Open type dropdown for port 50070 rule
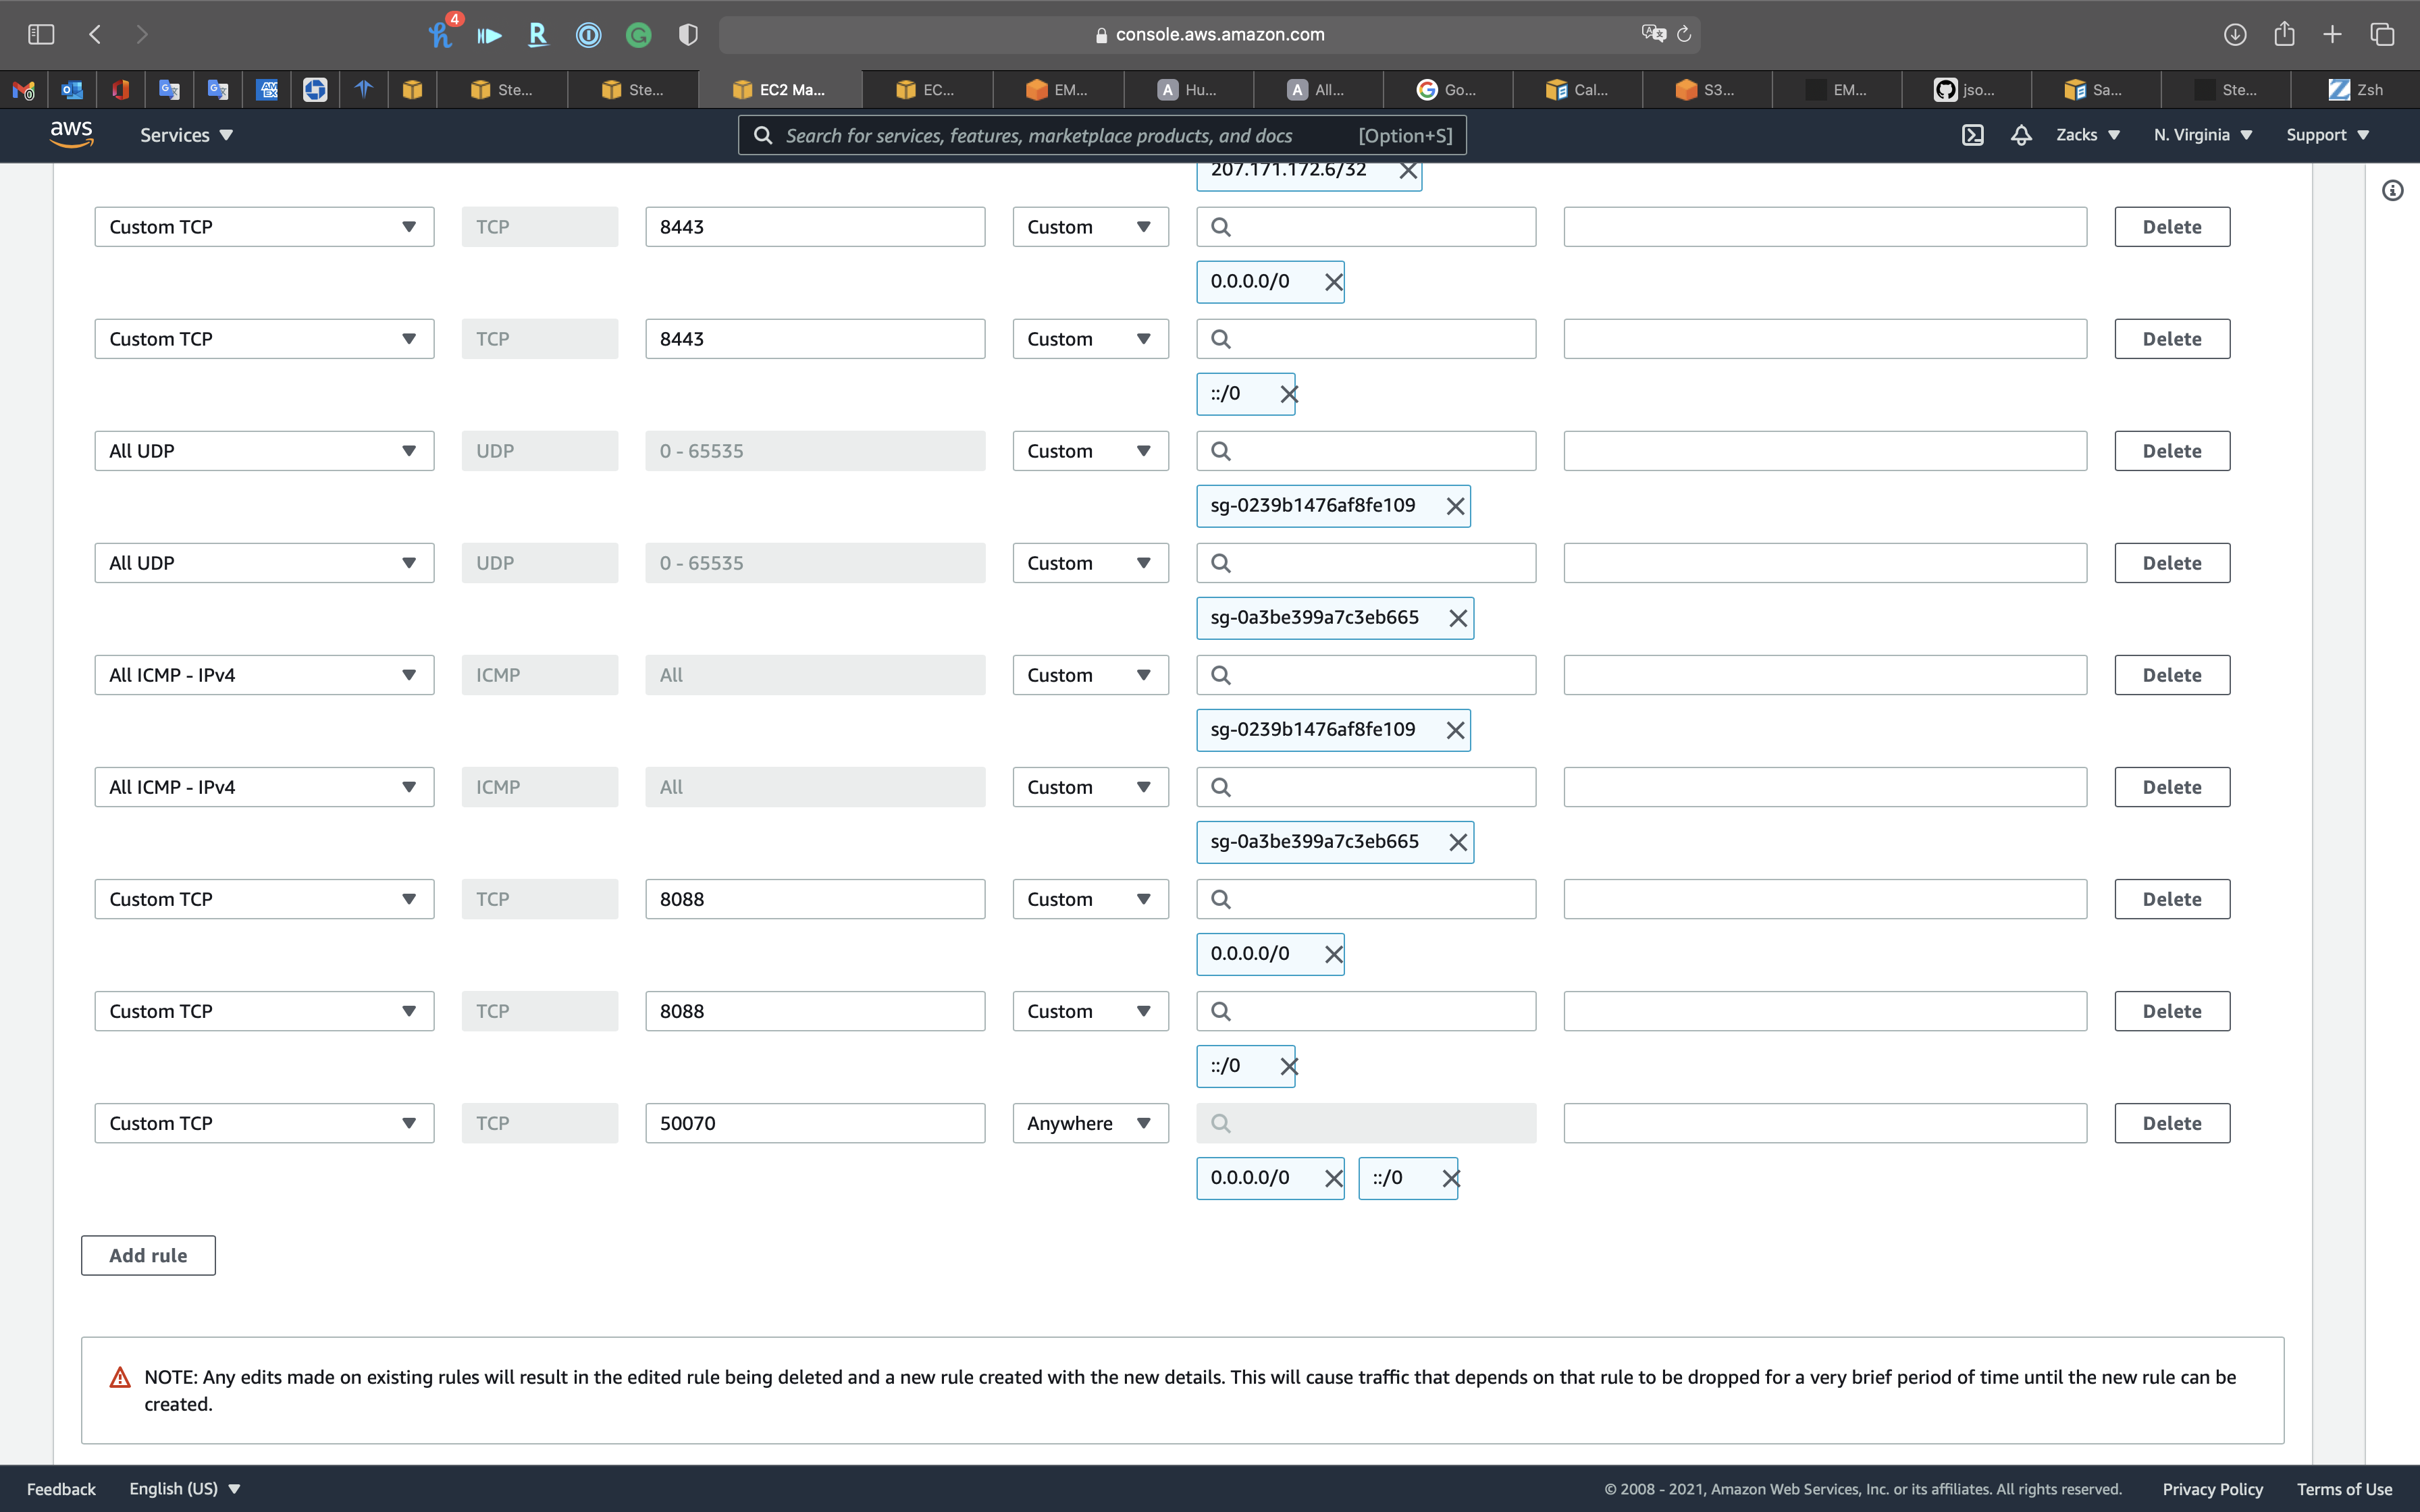This screenshot has width=2420, height=1512. 264,1123
